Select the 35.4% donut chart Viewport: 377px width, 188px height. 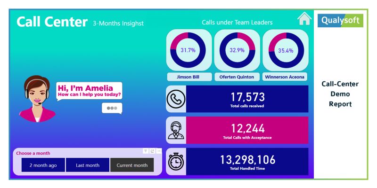click(286, 50)
